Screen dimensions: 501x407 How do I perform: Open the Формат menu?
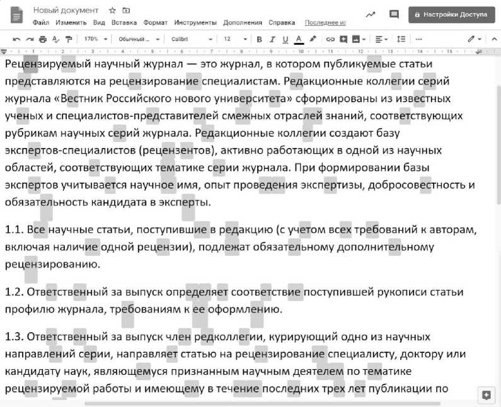(155, 23)
